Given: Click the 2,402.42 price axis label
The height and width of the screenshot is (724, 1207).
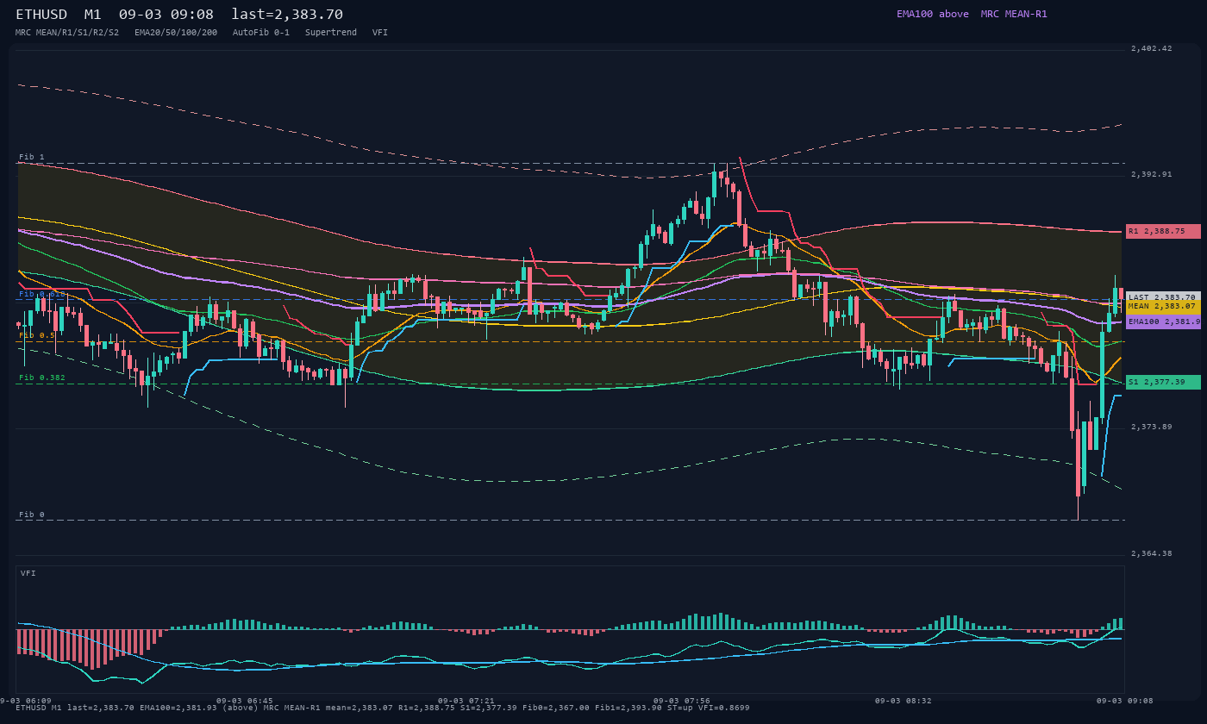Looking at the screenshot, I should (1152, 48).
